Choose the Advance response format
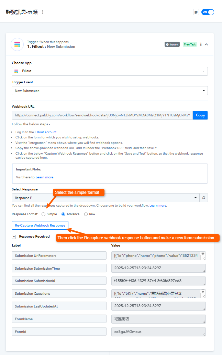 (63, 214)
